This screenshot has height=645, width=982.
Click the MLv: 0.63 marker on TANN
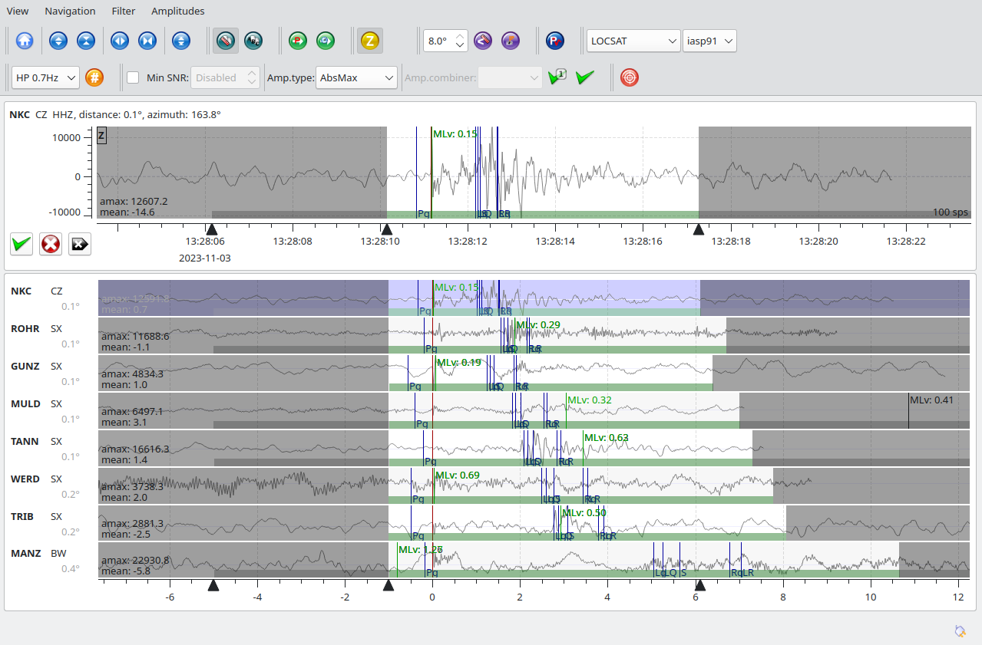[607, 437]
